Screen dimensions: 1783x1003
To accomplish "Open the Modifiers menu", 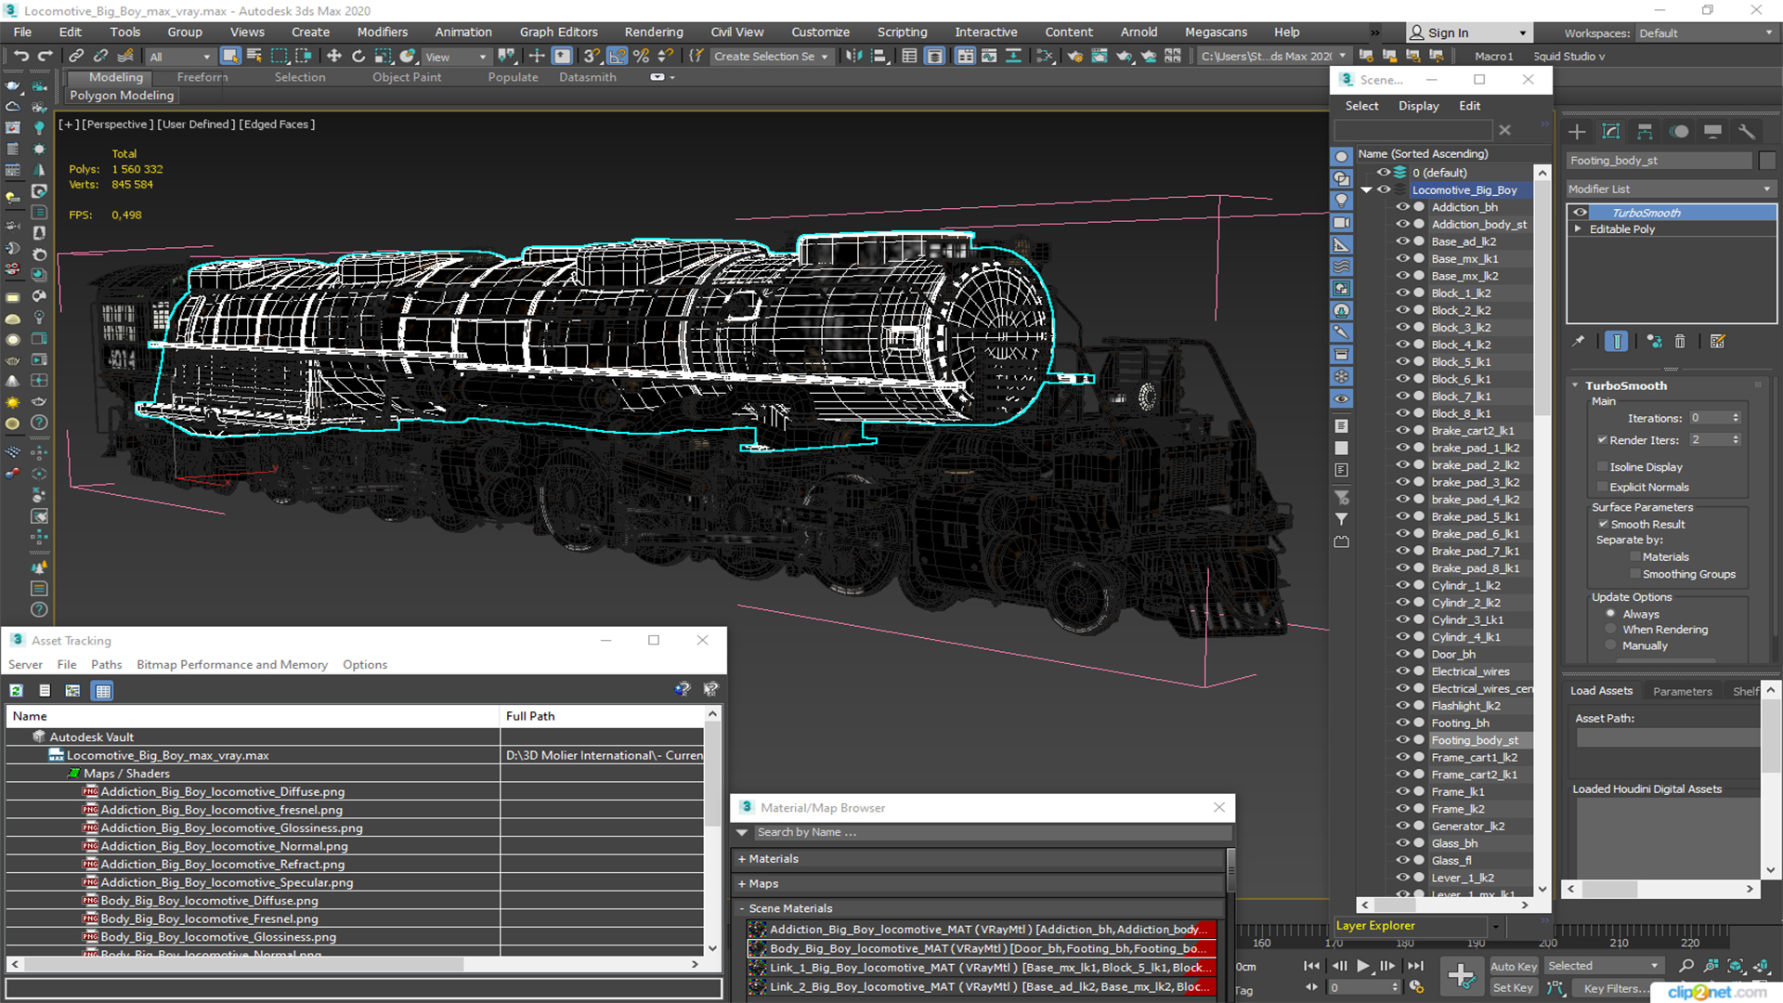I will 383,32.
